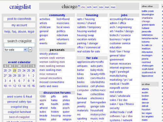The width and height of the screenshot is (163, 122).
Task: Open the event calendar heading link
Action: (19, 62)
